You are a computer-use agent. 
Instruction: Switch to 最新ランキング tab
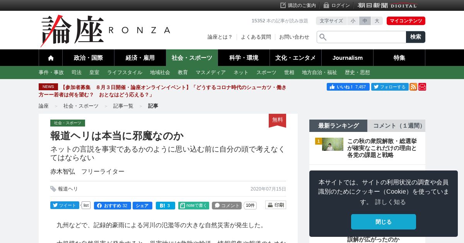pos(338,126)
